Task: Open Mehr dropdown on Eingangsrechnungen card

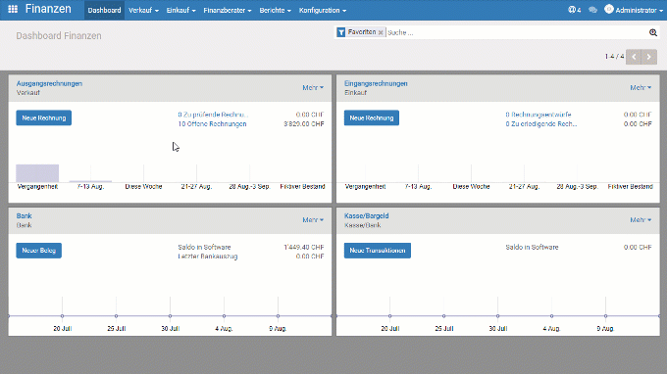Action: coord(641,87)
